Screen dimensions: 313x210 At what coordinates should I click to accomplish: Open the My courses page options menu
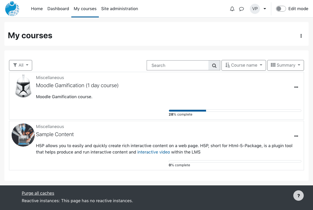point(301,36)
